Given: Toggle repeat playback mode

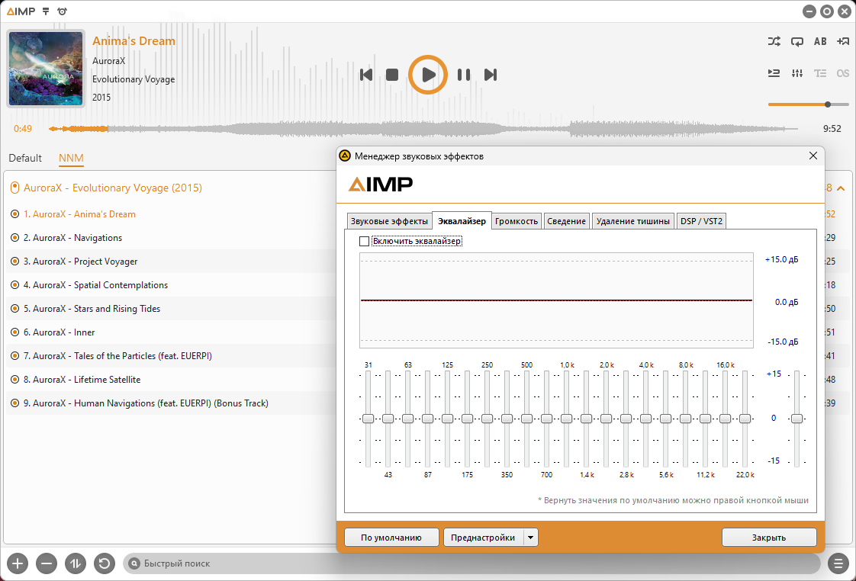Looking at the screenshot, I should [797, 41].
